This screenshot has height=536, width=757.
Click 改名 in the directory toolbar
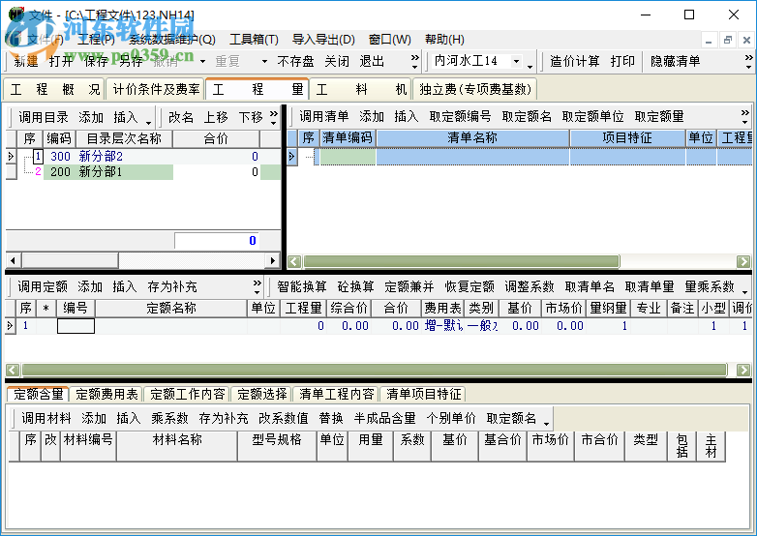(x=181, y=117)
